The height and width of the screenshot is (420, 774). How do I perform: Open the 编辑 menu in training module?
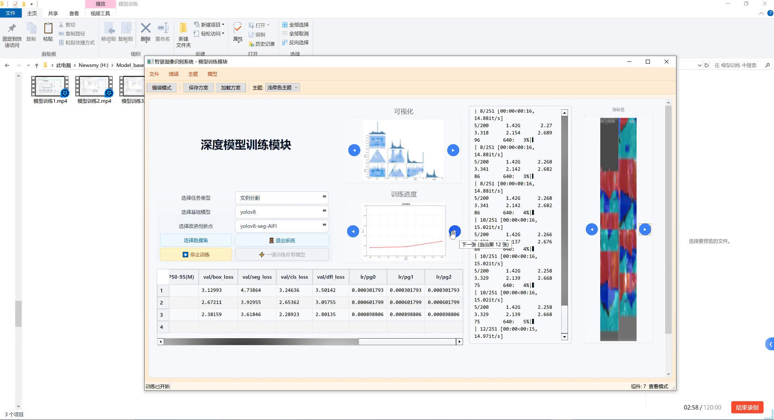click(174, 74)
